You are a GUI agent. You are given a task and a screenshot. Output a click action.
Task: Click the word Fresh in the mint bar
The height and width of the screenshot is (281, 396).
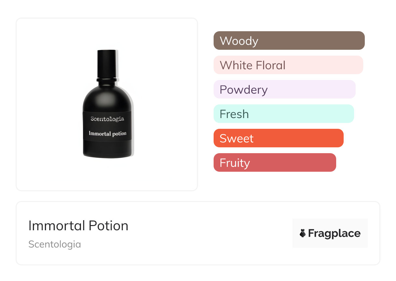[x=234, y=114]
